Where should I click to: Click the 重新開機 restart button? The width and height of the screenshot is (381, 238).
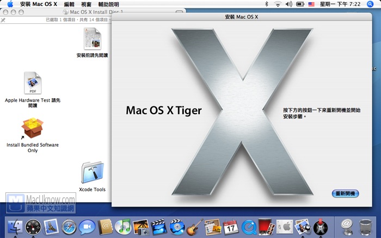pyautogui.click(x=345, y=193)
